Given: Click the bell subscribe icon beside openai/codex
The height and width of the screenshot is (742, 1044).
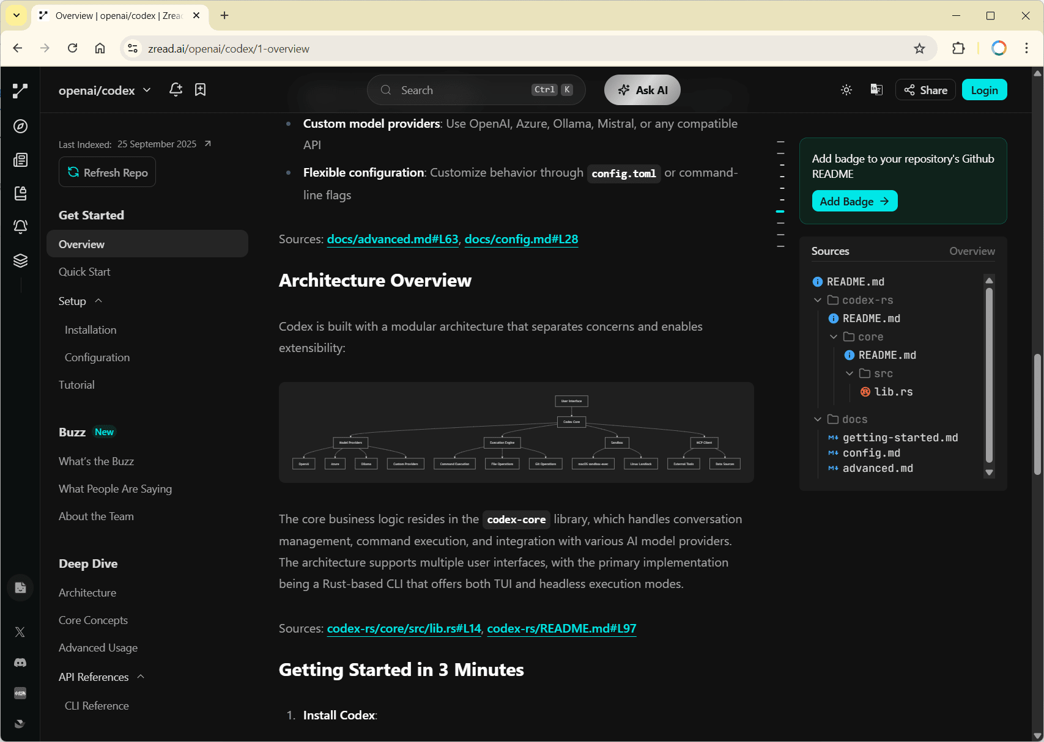Looking at the screenshot, I should 176,90.
